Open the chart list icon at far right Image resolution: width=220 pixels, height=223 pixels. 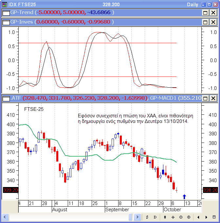(214, 217)
